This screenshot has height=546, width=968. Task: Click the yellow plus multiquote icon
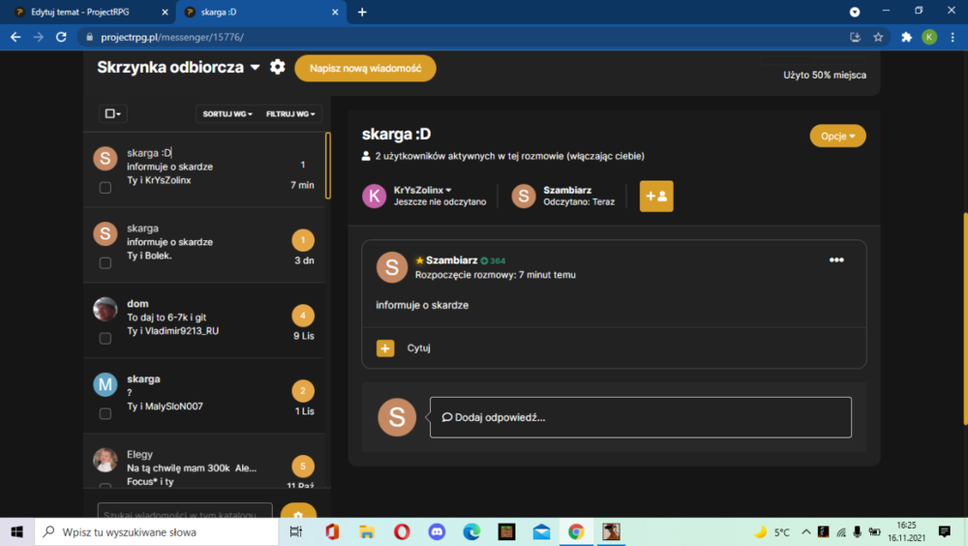[x=385, y=348]
